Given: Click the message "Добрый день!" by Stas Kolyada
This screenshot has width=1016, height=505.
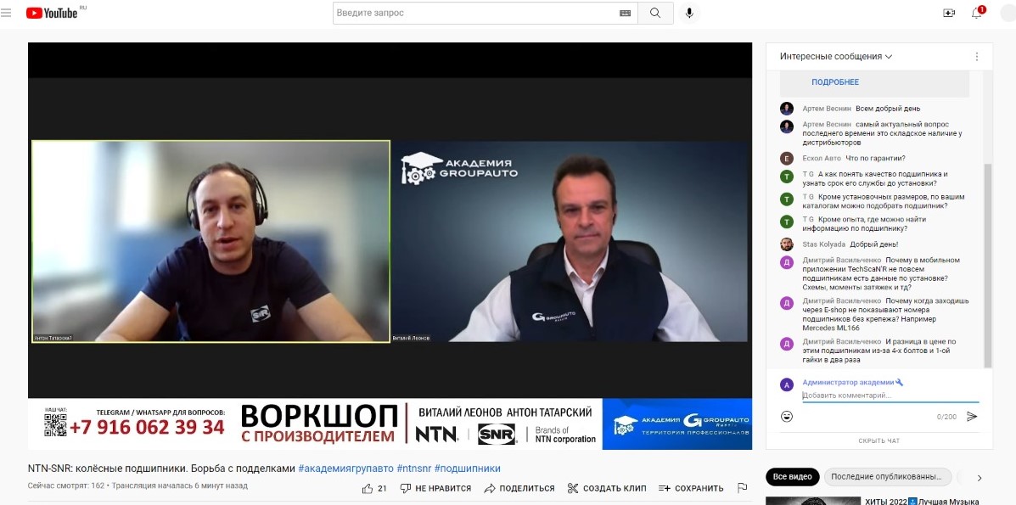Looking at the screenshot, I should 873,244.
